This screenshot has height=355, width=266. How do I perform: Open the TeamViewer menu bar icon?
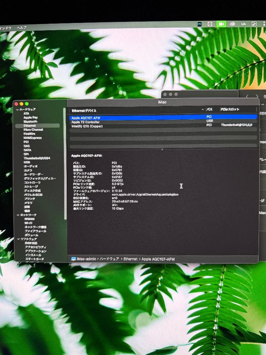[x=211, y=24]
